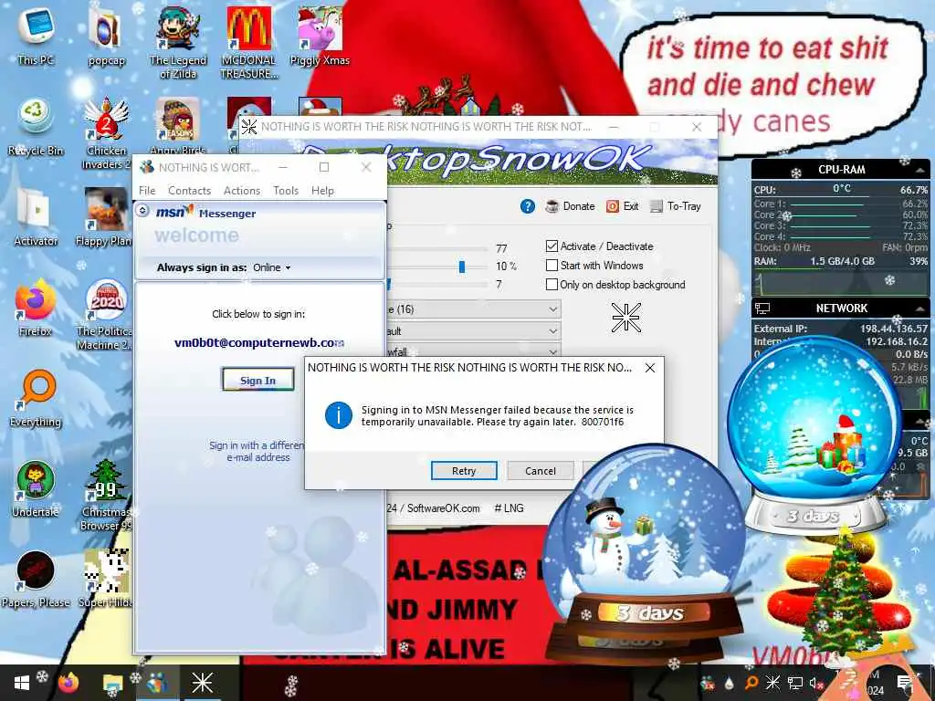Screen dimensions: 935x701
Task: Launch The Legend of Zilda shortcut
Action: point(178,42)
